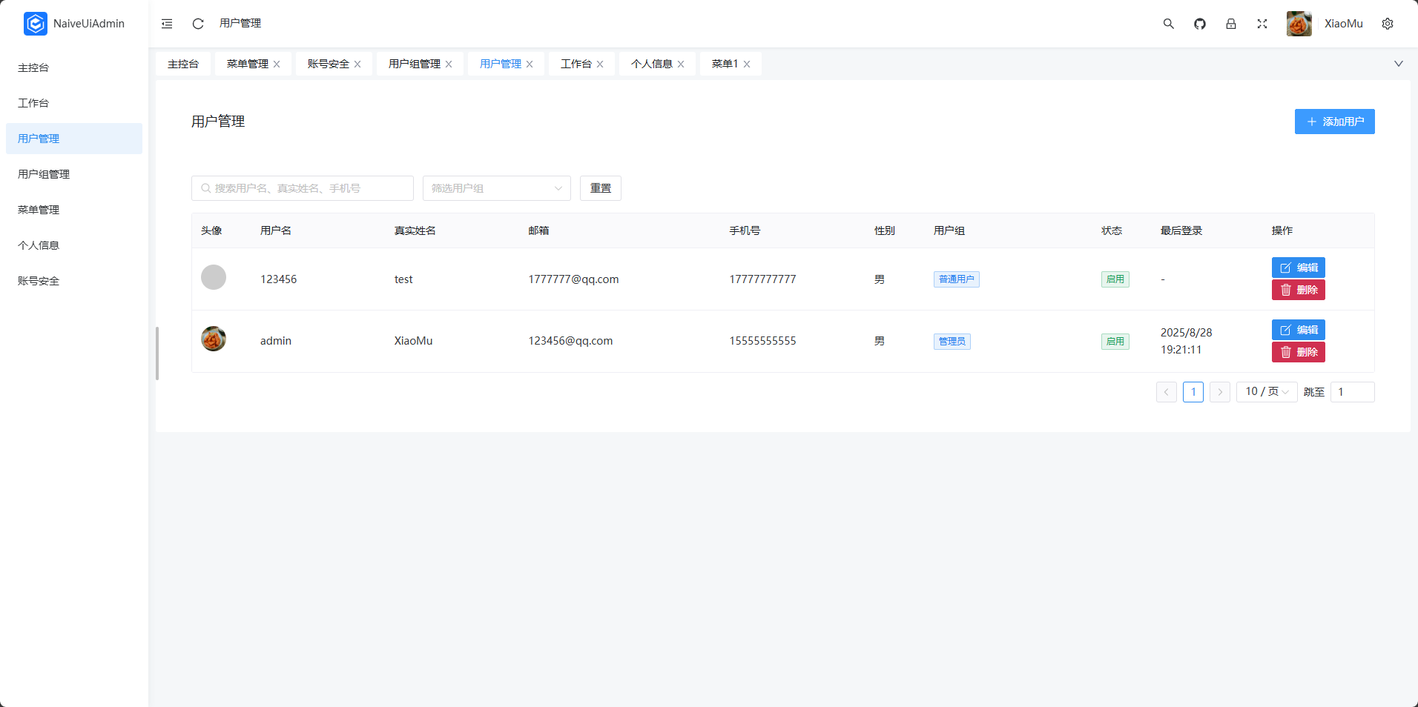The height and width of the screenshot is (707, 1418).
Task: Click the 重置 reset button
Action: point(600,188)
